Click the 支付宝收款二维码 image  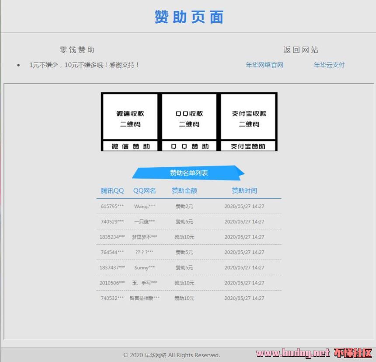pos(248,116)
